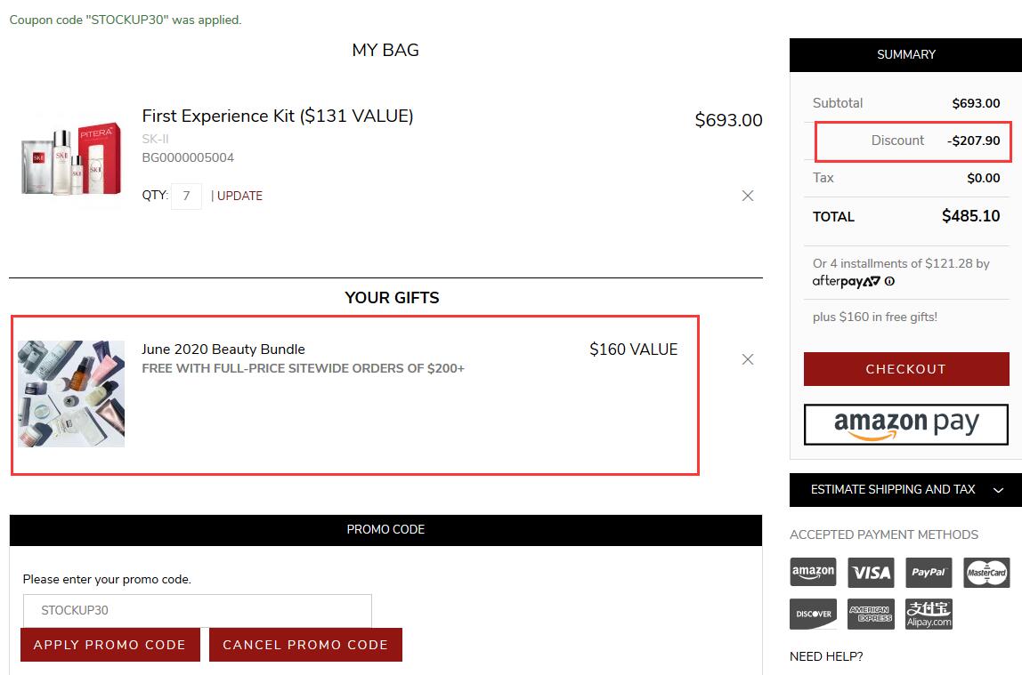
Task: Remove the June 2020 Beauty Bundle gift
Action: click(748, 359)
